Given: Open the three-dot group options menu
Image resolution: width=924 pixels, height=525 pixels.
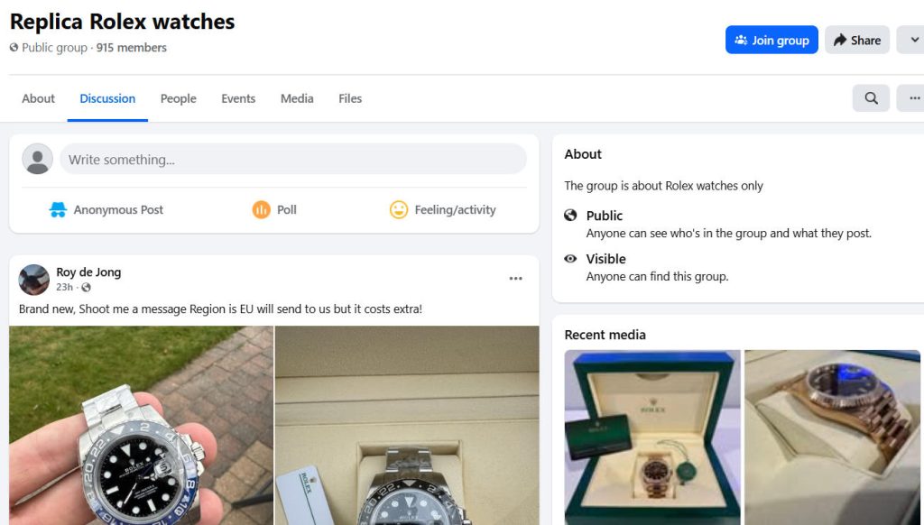Looking at the screenshot, I should (x=913, y=98).
